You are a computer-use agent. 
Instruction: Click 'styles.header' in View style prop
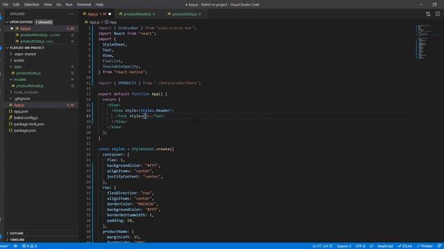(x=155, y=111)
